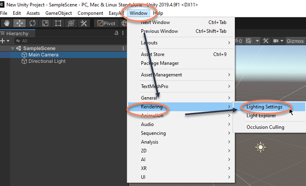Screen dimensions: 306x186
Task: Toggle the Hierarchy panel lock icon
Action: click(117, 33)
